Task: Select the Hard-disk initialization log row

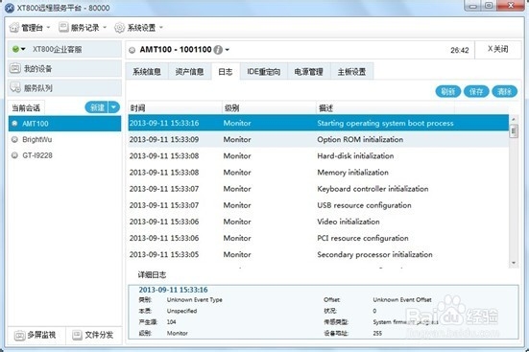Action: coord(318,155)
